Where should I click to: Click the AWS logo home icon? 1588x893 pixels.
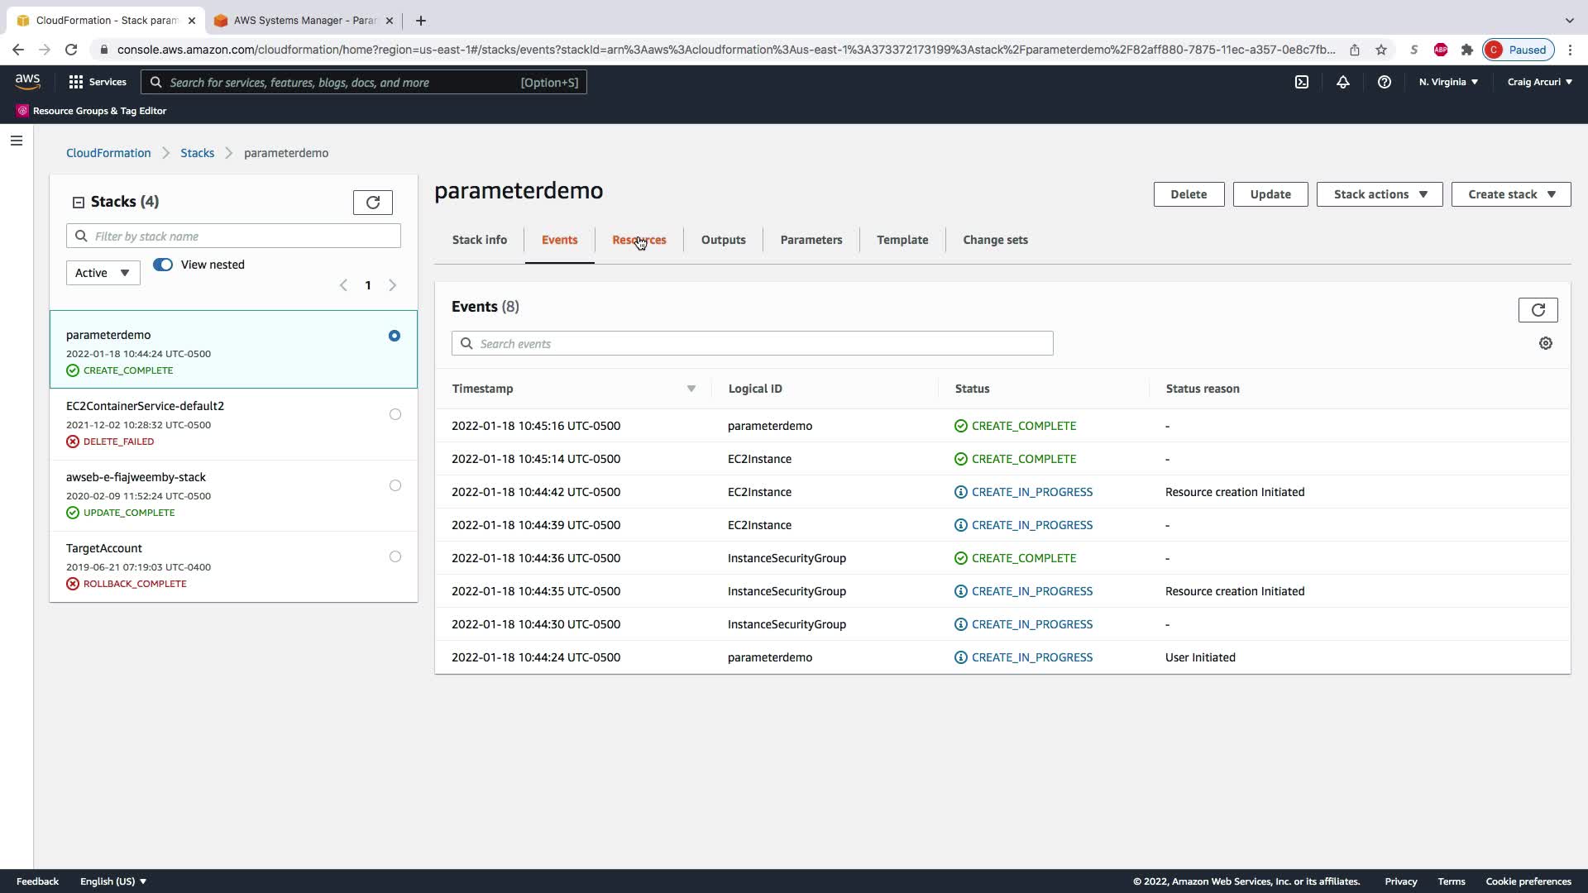[27, 81]
